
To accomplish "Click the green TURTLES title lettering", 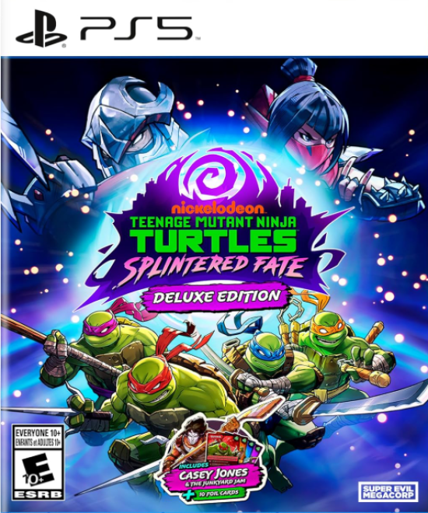I will 212,240.
